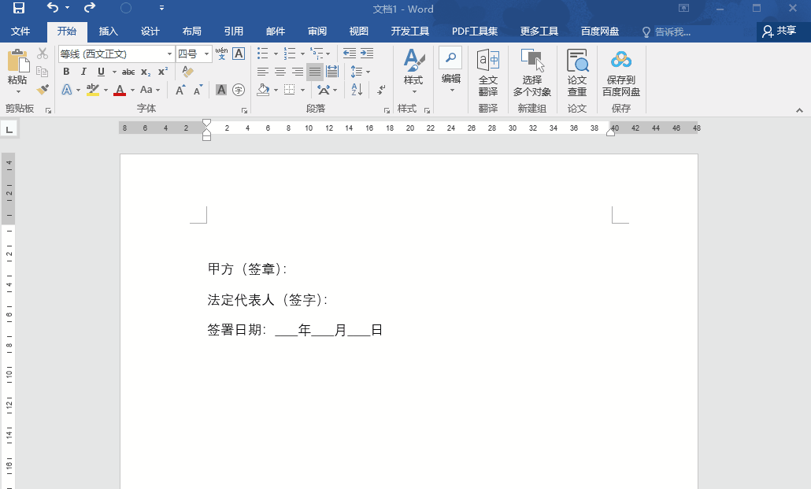The width and height of the screenshot is (811, 489).
Task: Center align text
Action: point(280,72)
